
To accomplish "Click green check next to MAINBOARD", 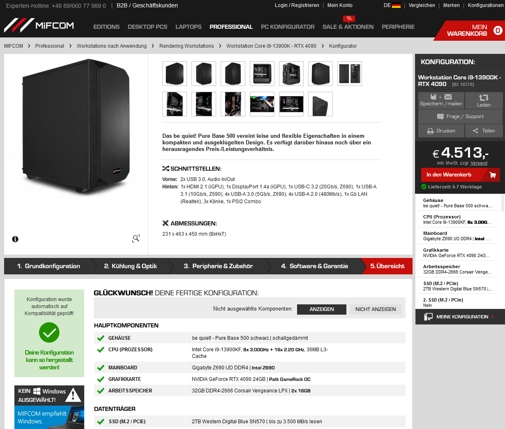I will click(x=101, y=368).
